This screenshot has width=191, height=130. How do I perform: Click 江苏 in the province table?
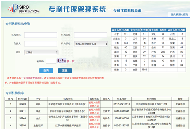(135, 43)
